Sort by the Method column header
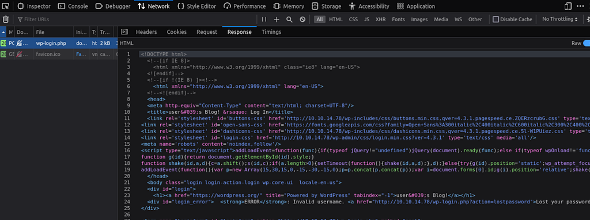The height and width of the screenshot is (220, 590). 11,32
